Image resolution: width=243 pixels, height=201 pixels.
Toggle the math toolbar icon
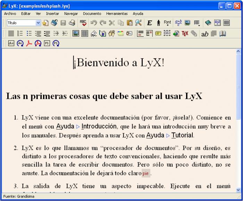[x=217, y=23]
